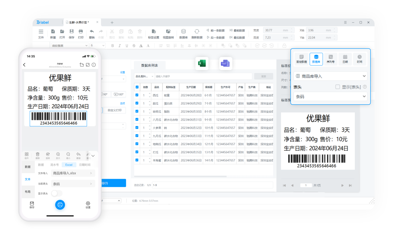Open 商品库导入.xlsx file row on phone
This screenshot has height=240, width=393.
(73, 173)
